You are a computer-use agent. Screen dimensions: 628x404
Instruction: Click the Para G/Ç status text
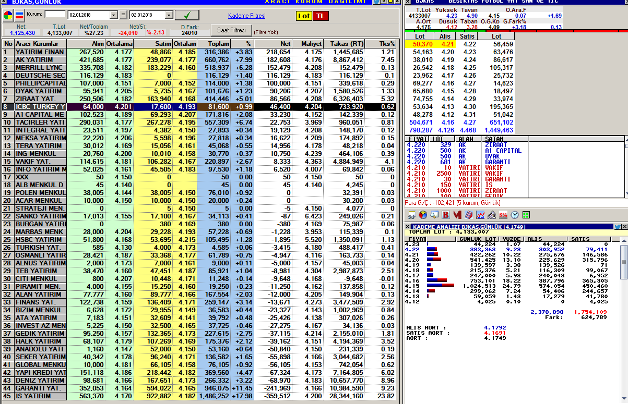453,202
